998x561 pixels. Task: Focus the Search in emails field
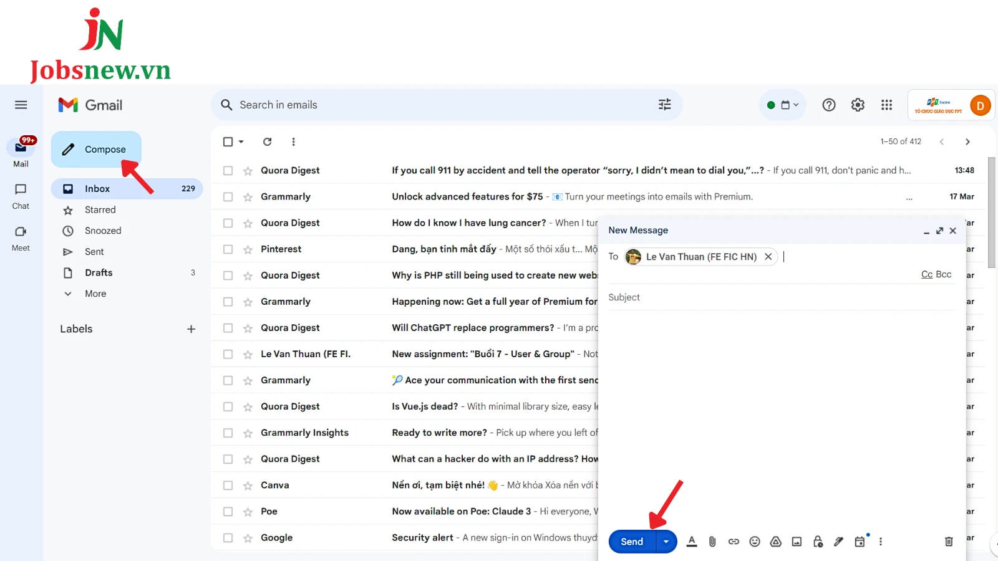pos(446,105)
